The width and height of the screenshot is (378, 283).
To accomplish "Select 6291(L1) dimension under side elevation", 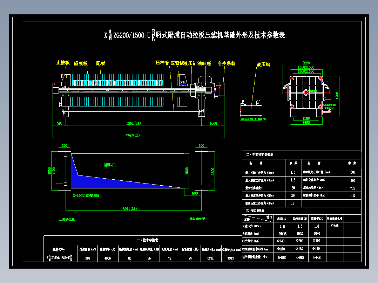I will pyautogui.click(x=134, y=123).
